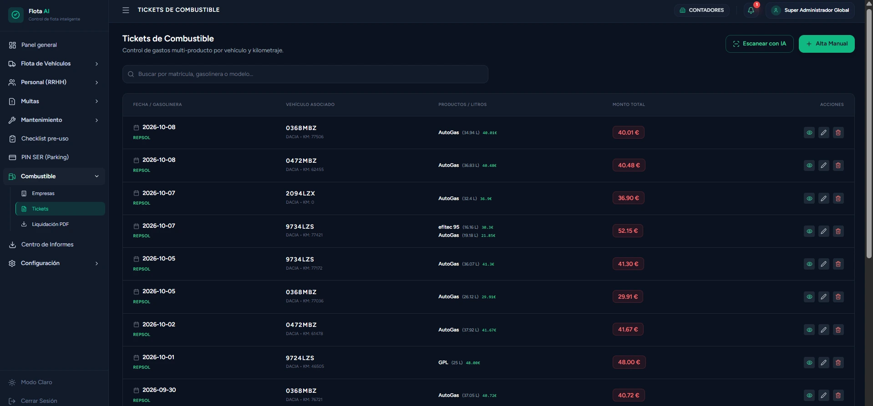Edit the 52.15 € ticket
873x406 pixels.
click(x=823, y=231)
